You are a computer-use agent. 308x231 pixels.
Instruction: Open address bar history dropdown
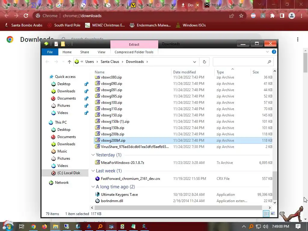pos(195,62)
